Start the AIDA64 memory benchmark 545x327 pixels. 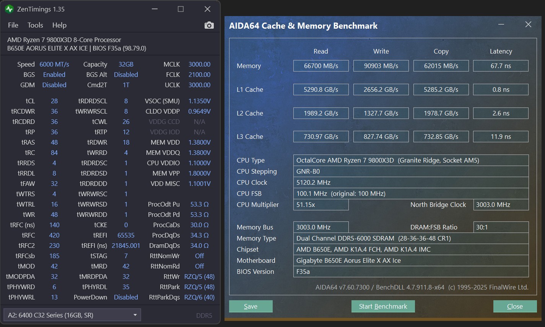pyautogui.click(x=383, y=306)
